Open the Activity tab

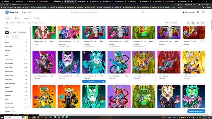[x=36, y=18]
